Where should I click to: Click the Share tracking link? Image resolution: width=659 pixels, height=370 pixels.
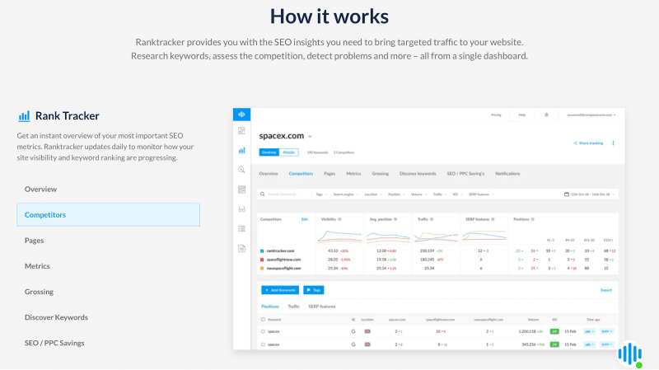(588, 143)
